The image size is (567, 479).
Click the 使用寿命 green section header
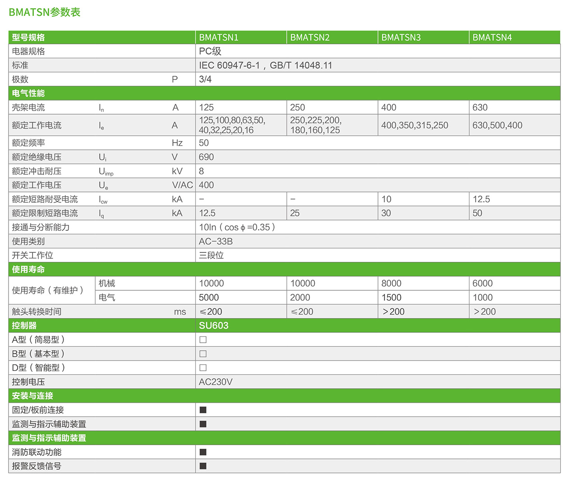click(x=28, y=270)
